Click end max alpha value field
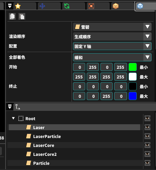 coord(120,96)
